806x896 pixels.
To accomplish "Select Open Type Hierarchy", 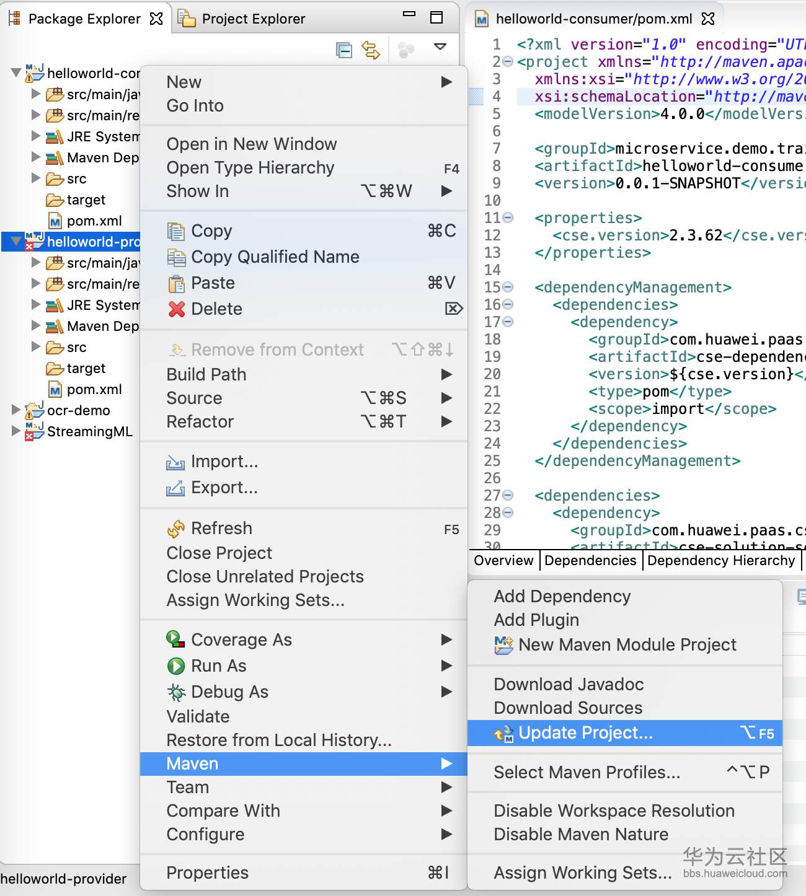I will (304, 168).
